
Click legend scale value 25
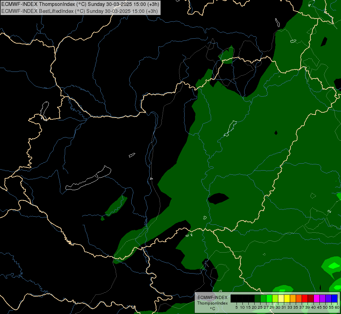click(x=260, y=307)
